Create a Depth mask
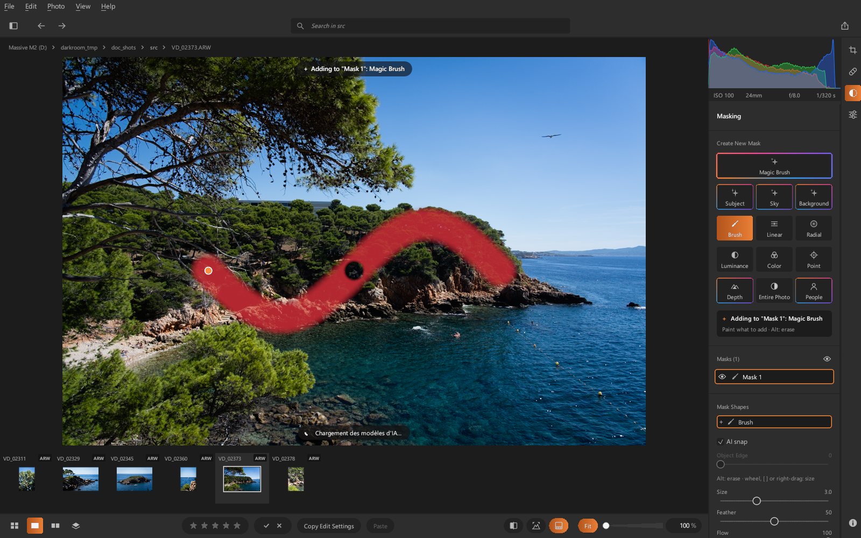 pos(735,291)
